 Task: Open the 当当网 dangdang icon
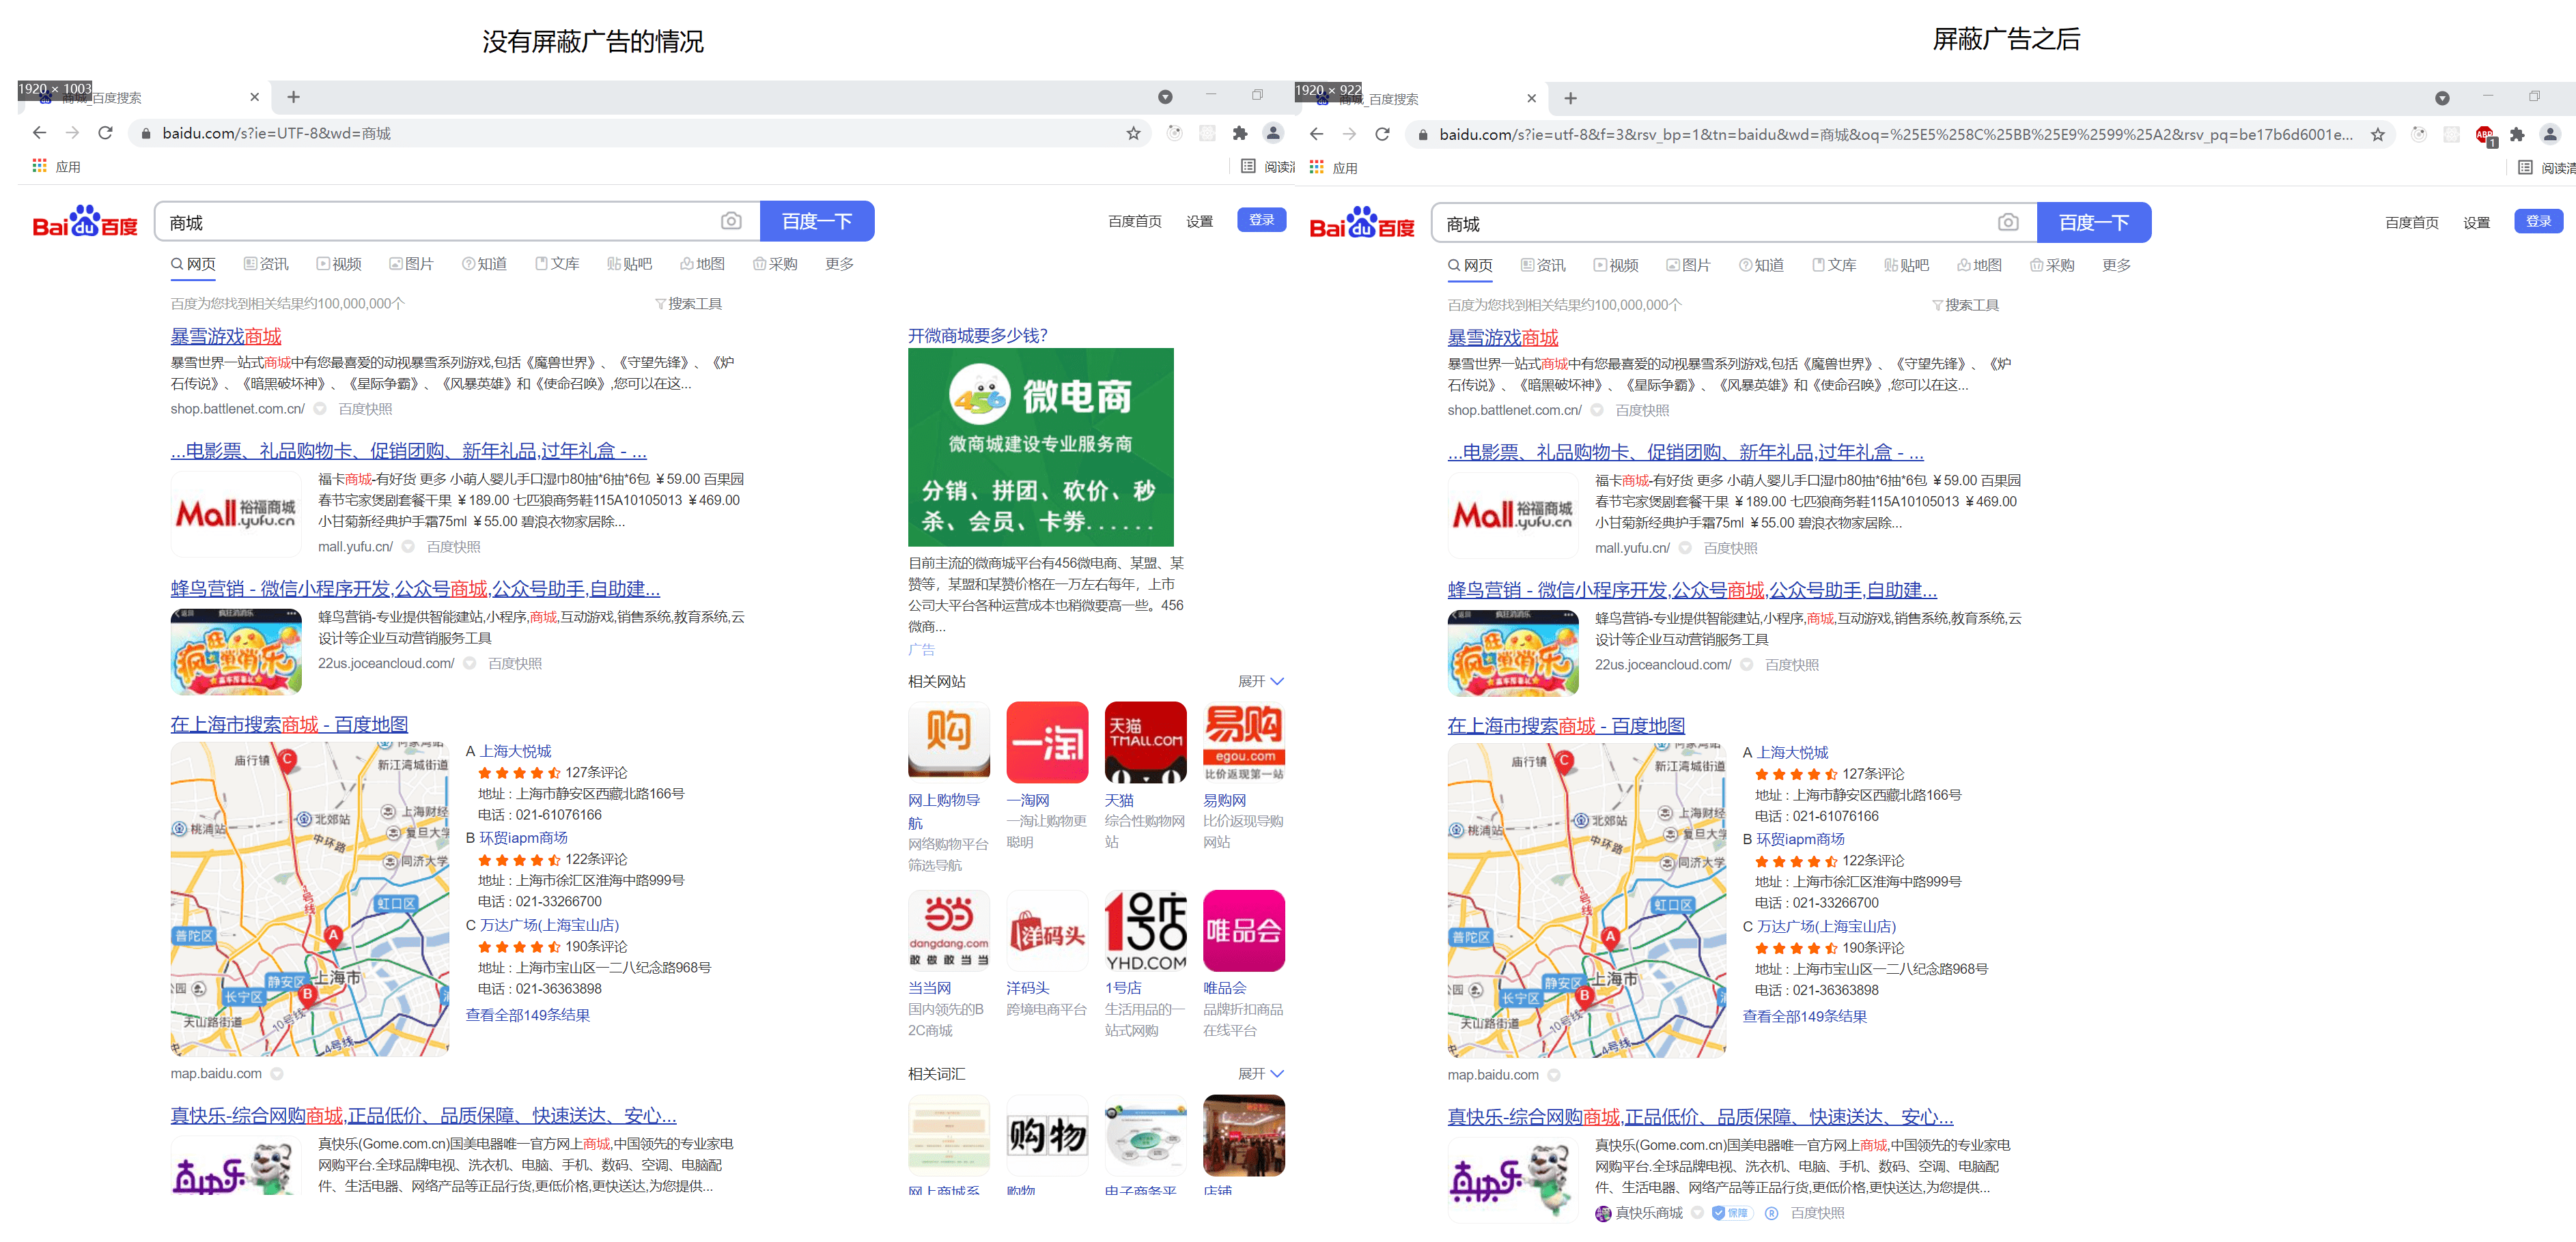[949, 930]
